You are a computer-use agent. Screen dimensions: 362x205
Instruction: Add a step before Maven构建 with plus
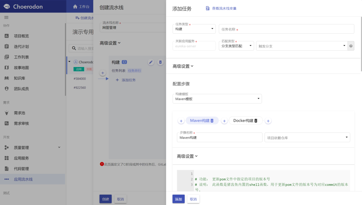181,121
